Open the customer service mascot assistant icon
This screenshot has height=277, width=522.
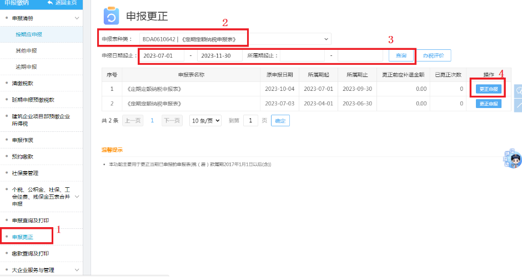513,159
